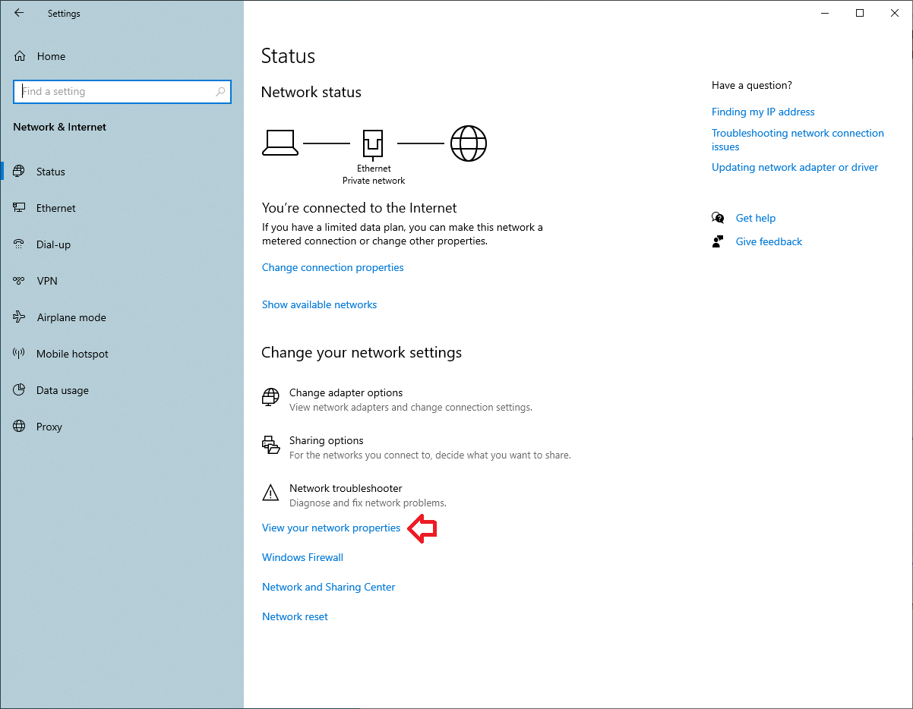913x709 pixels.
Task: Select the Status globe icon
Action: 20,172
